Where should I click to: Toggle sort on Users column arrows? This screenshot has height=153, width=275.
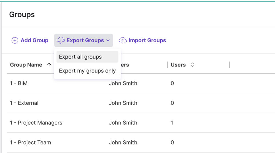[x=192, y=65]
